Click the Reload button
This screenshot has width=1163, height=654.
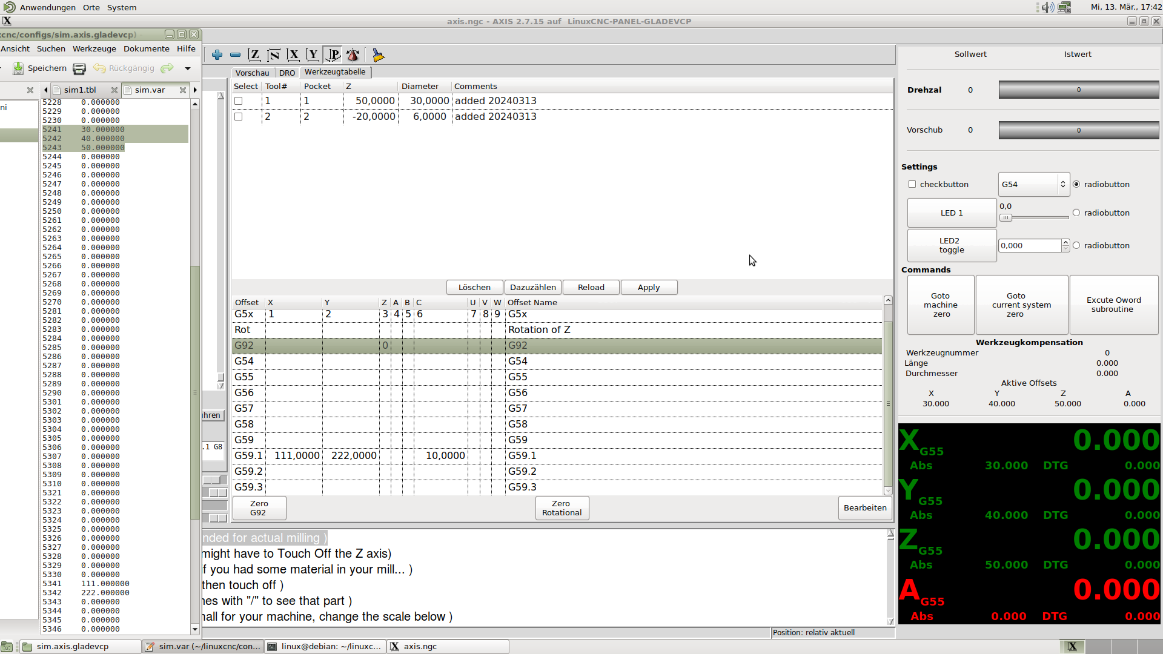click(591, 288)
